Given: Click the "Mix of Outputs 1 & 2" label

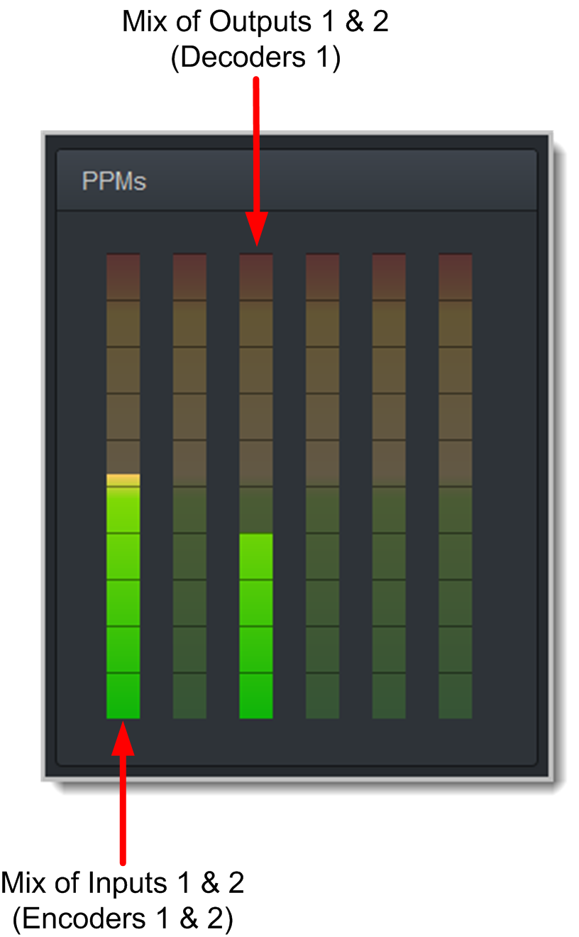Looking at the screenshot, I should (x=255, y=22).
